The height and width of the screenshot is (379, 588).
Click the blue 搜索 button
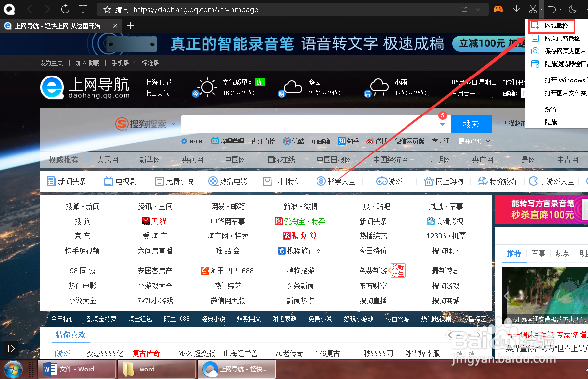(471, 124)
